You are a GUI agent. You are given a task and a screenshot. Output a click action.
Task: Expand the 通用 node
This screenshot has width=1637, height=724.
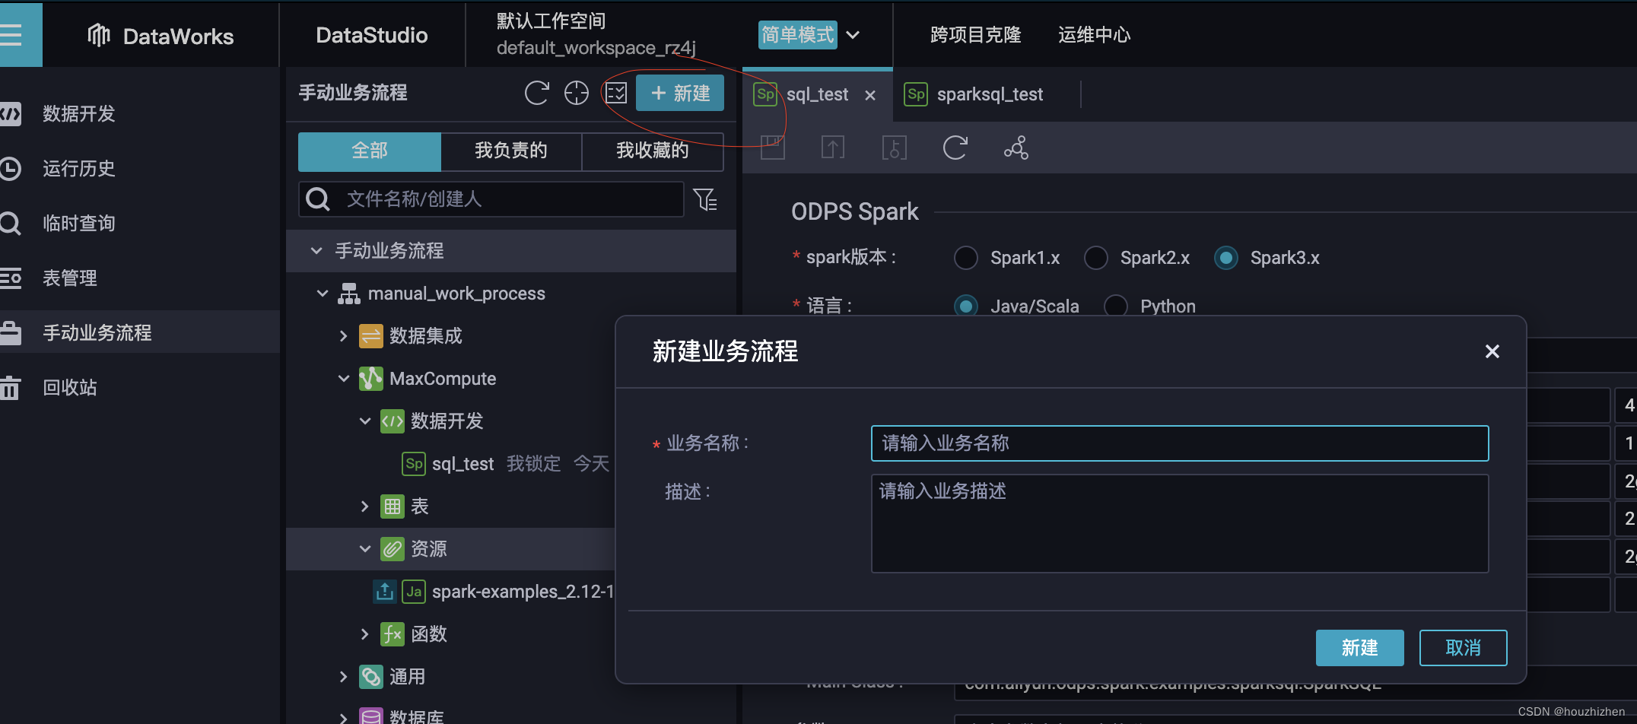click(x=343, y=676)
